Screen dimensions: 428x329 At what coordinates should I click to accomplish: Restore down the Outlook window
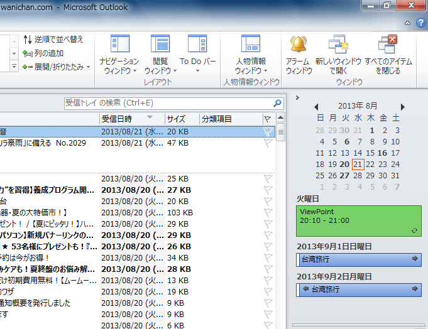point(387,5)
